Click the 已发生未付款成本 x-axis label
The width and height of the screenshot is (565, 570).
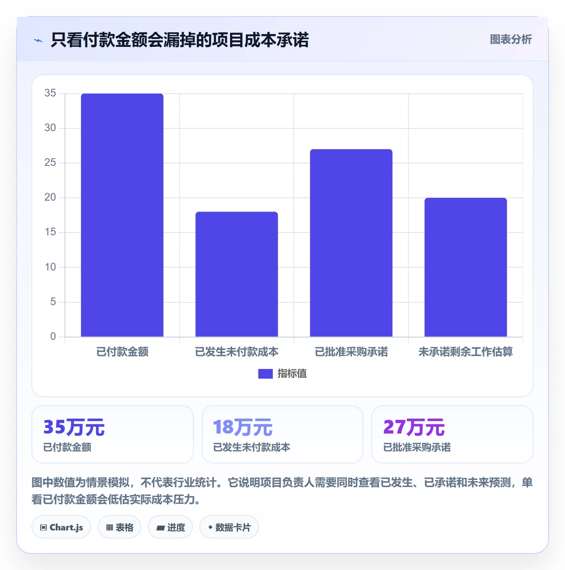tap(237, 352)
